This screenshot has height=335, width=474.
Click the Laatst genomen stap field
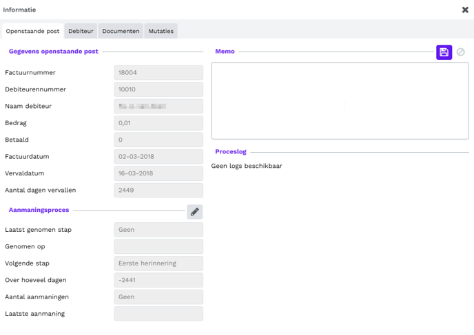click(158, 230)
